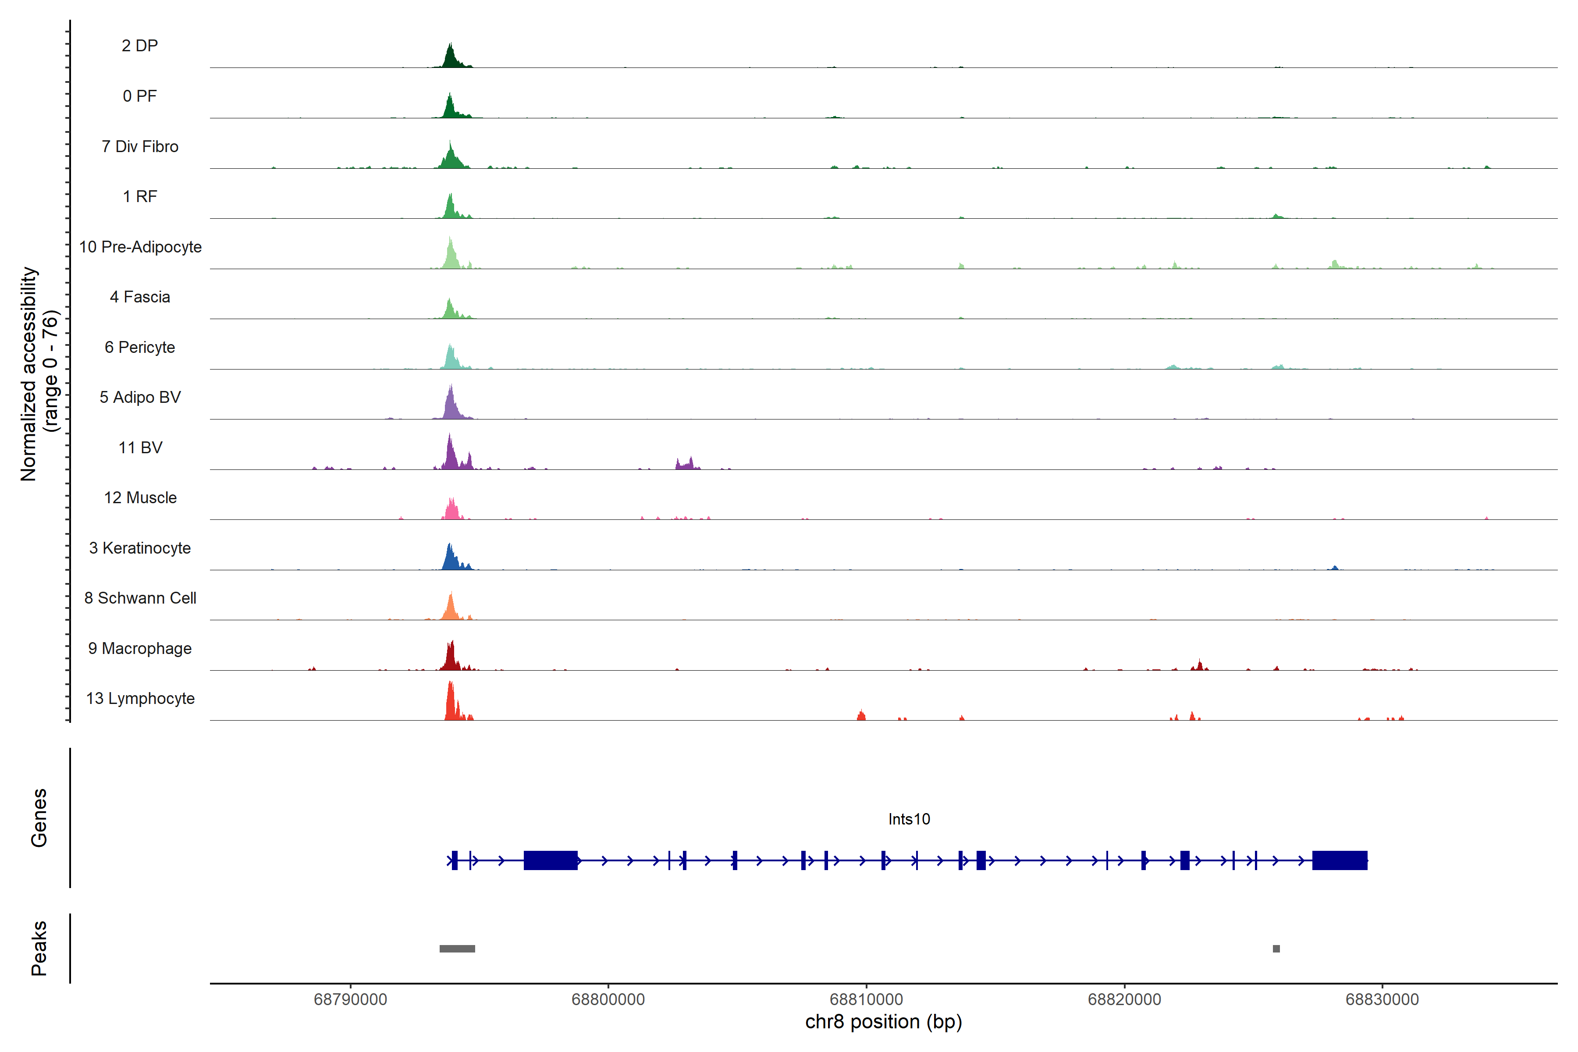This screenshot has width=1578, height=1052.
Task: Click the 68800000 x-axis tick label
Action: pyautogui.click(x=608, y=999)
